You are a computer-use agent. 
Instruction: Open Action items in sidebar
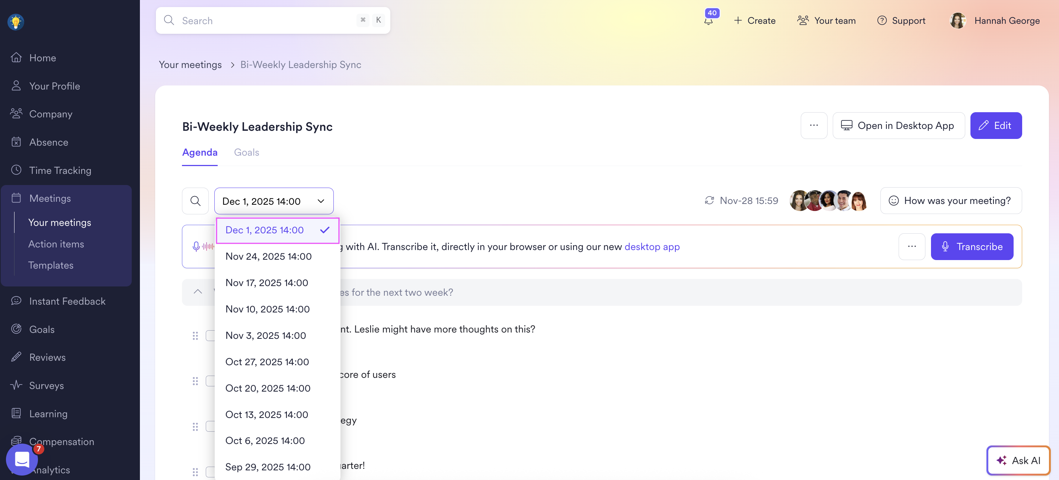(x=56, y=244)
